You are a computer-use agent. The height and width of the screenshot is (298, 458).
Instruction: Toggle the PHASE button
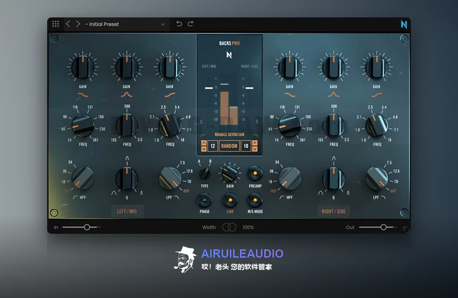pos(204,200)
